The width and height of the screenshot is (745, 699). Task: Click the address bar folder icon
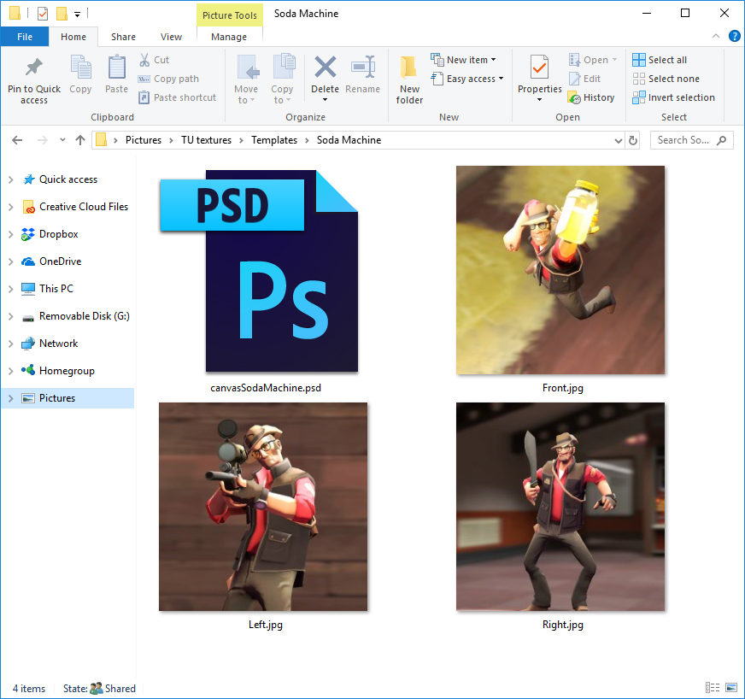[x=101, y=139]
